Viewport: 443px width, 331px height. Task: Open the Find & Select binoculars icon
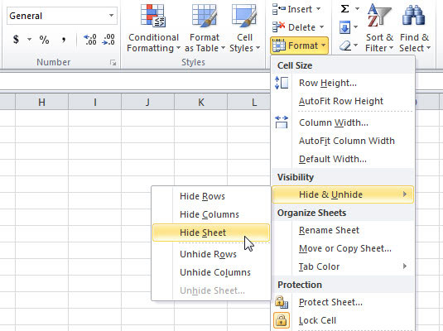point(414,16)
